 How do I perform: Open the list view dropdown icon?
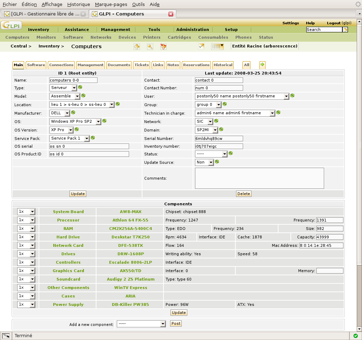click(217, 46)
